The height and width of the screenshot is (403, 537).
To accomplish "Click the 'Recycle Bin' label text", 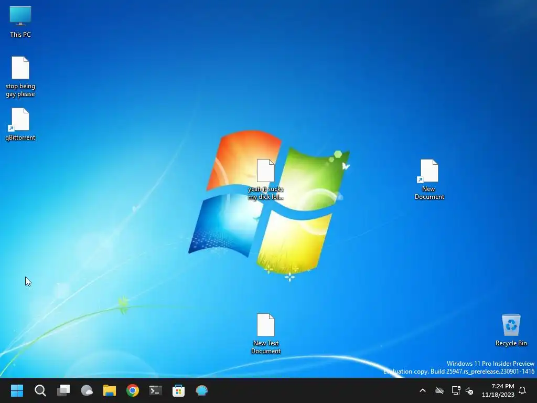I will [x=511, y=343].
